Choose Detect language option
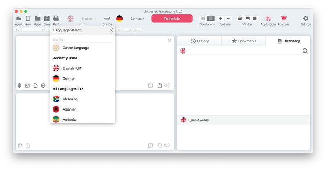Screen dimensions: 326x170 [x=82, y=48]
